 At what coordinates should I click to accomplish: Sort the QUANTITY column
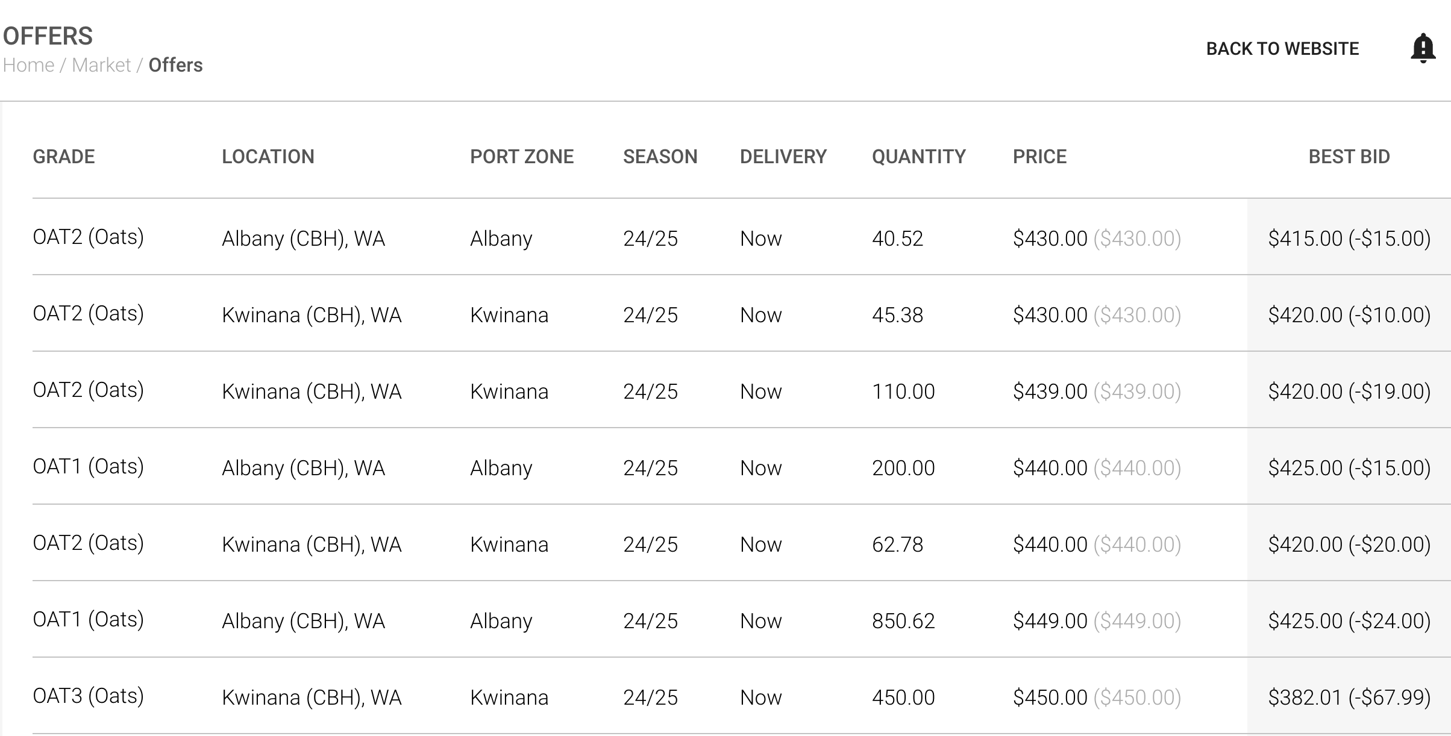[x=918, y=157]
